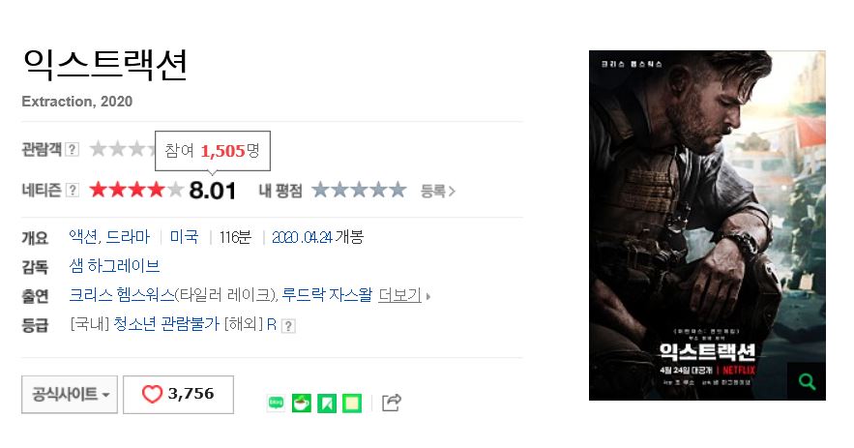854x448 pixels.
Task: Click the 청소년 관람불가 rating link
Action: pos(166,324)
